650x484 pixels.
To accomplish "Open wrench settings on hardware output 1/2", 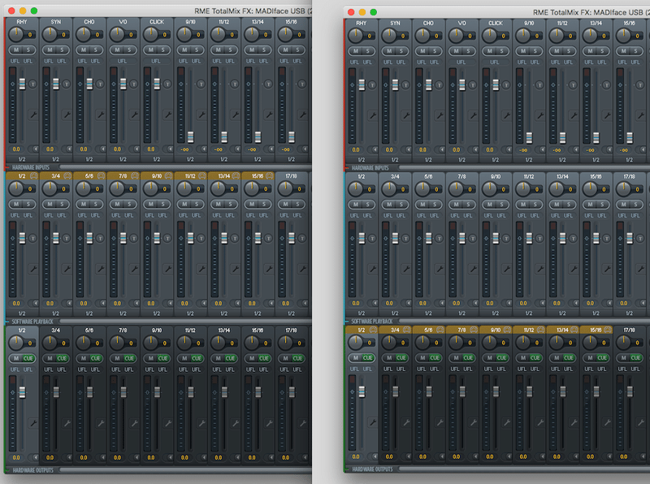I will (34, 424).
